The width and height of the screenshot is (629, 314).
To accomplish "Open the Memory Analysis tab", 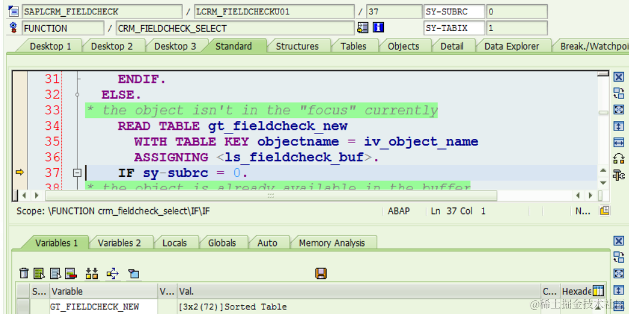I will tap(331, 243).
